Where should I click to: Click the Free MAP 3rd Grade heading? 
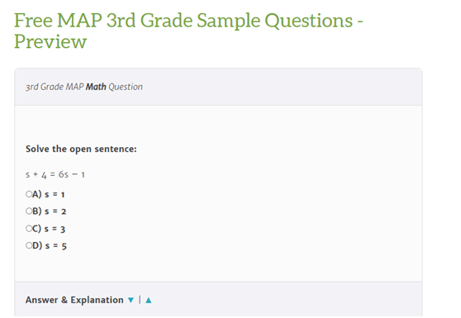(188, 31)
